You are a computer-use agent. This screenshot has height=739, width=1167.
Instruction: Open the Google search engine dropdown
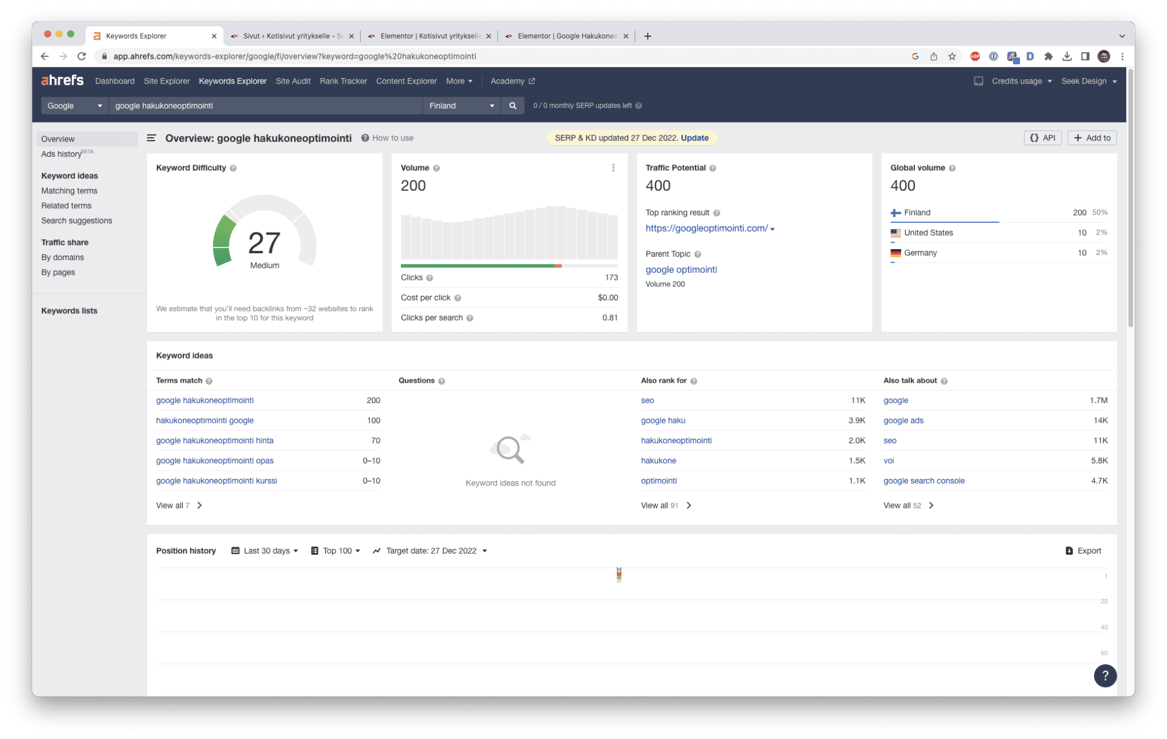pos(74,106)
